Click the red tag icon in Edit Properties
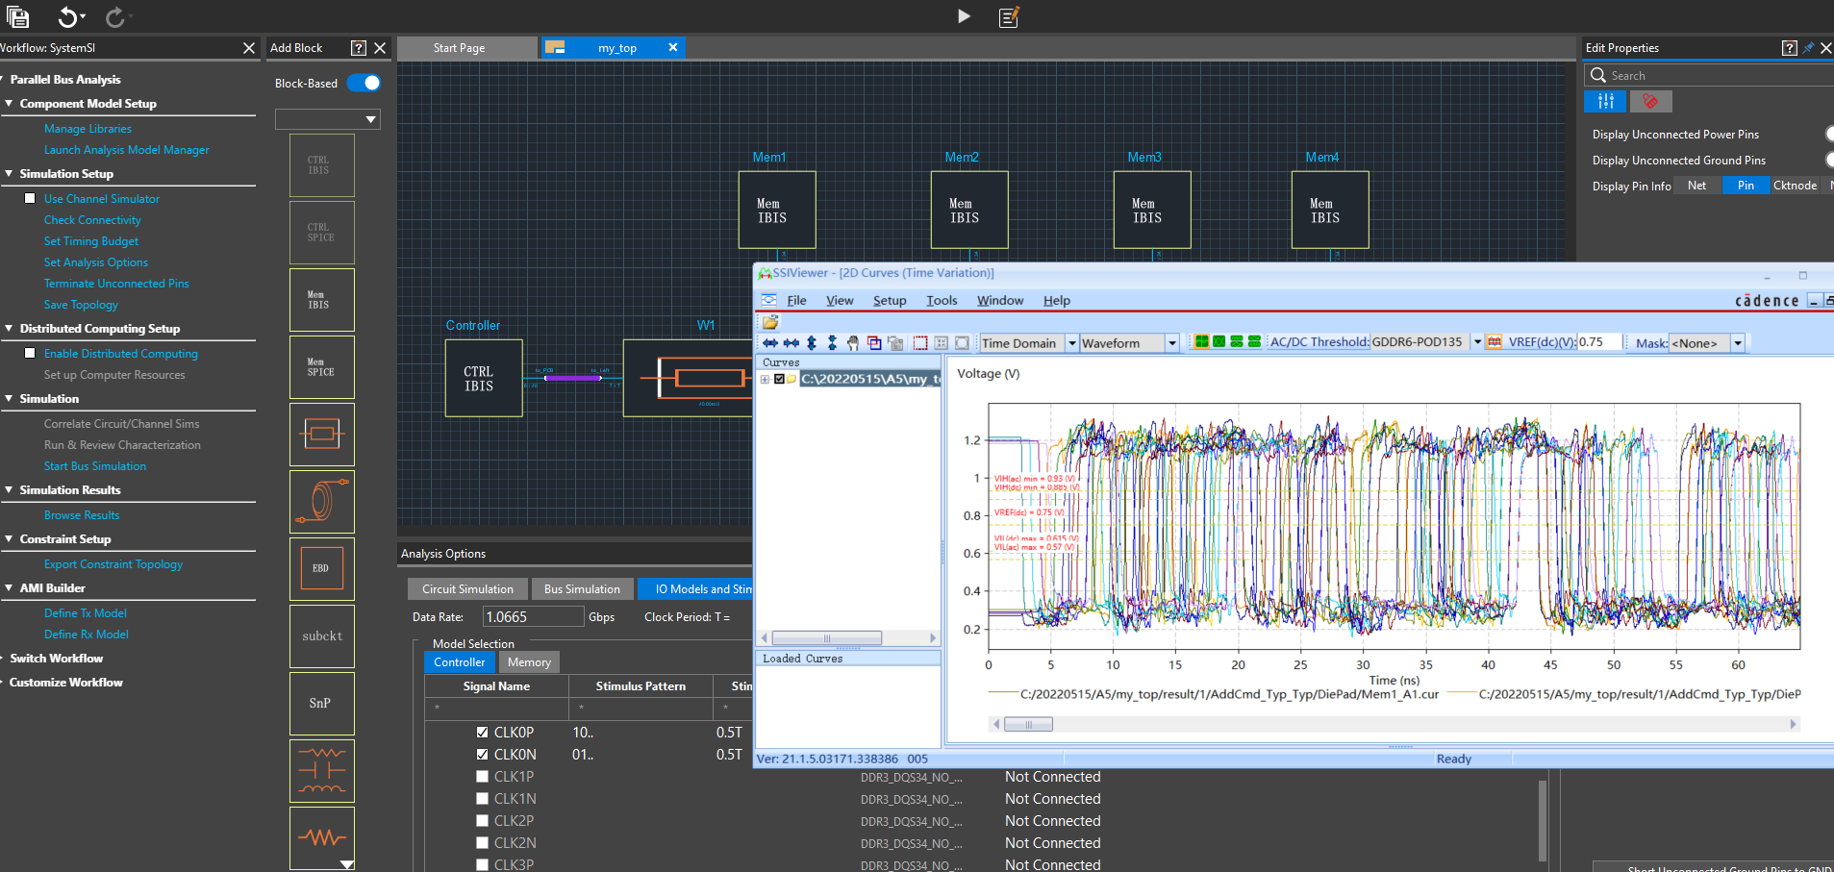The width and height of the screenshot is (1834, 872). [1650, 101]
